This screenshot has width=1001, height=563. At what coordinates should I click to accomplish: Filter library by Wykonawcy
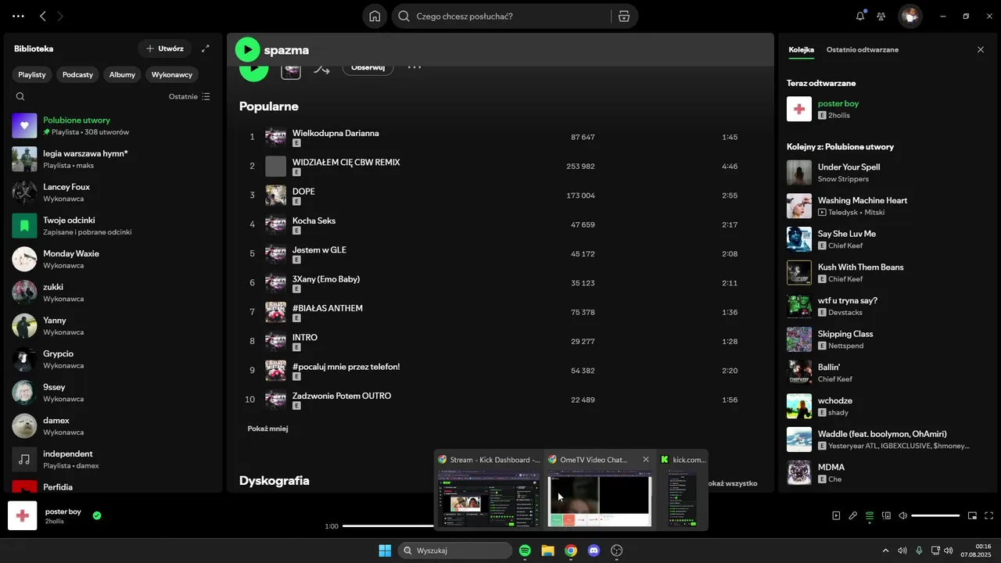pyautogui.click(x=172, y=74)
